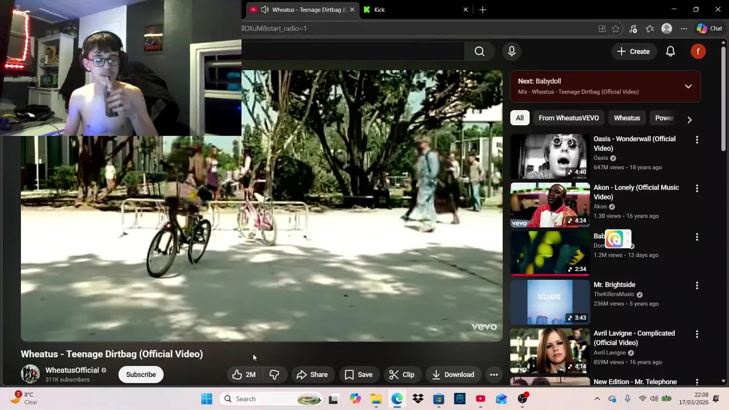Switch to the Kick browser tab
Screen dimensions: 729x410
[416, 10]
